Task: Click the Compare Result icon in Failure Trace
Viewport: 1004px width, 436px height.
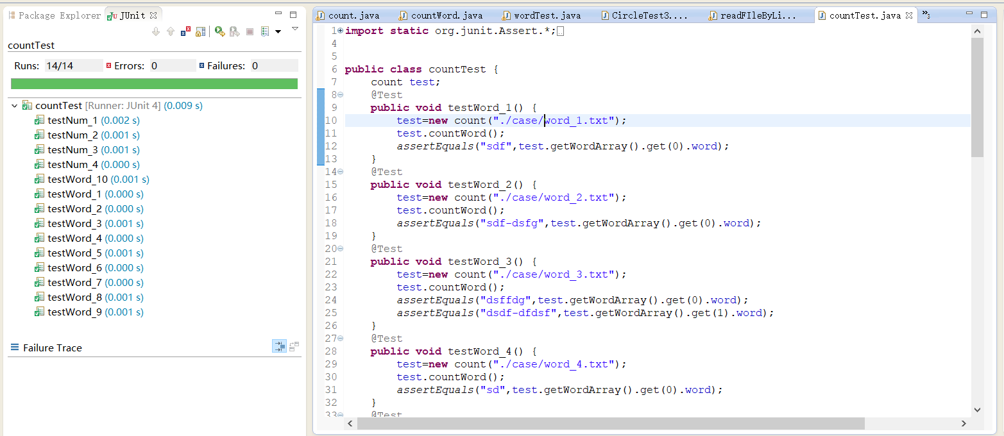Action: (294, 347)
